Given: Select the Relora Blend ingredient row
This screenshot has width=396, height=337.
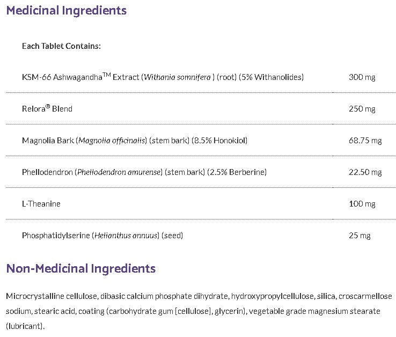Looking at the screenshot, I should click(x=47, y=109).
